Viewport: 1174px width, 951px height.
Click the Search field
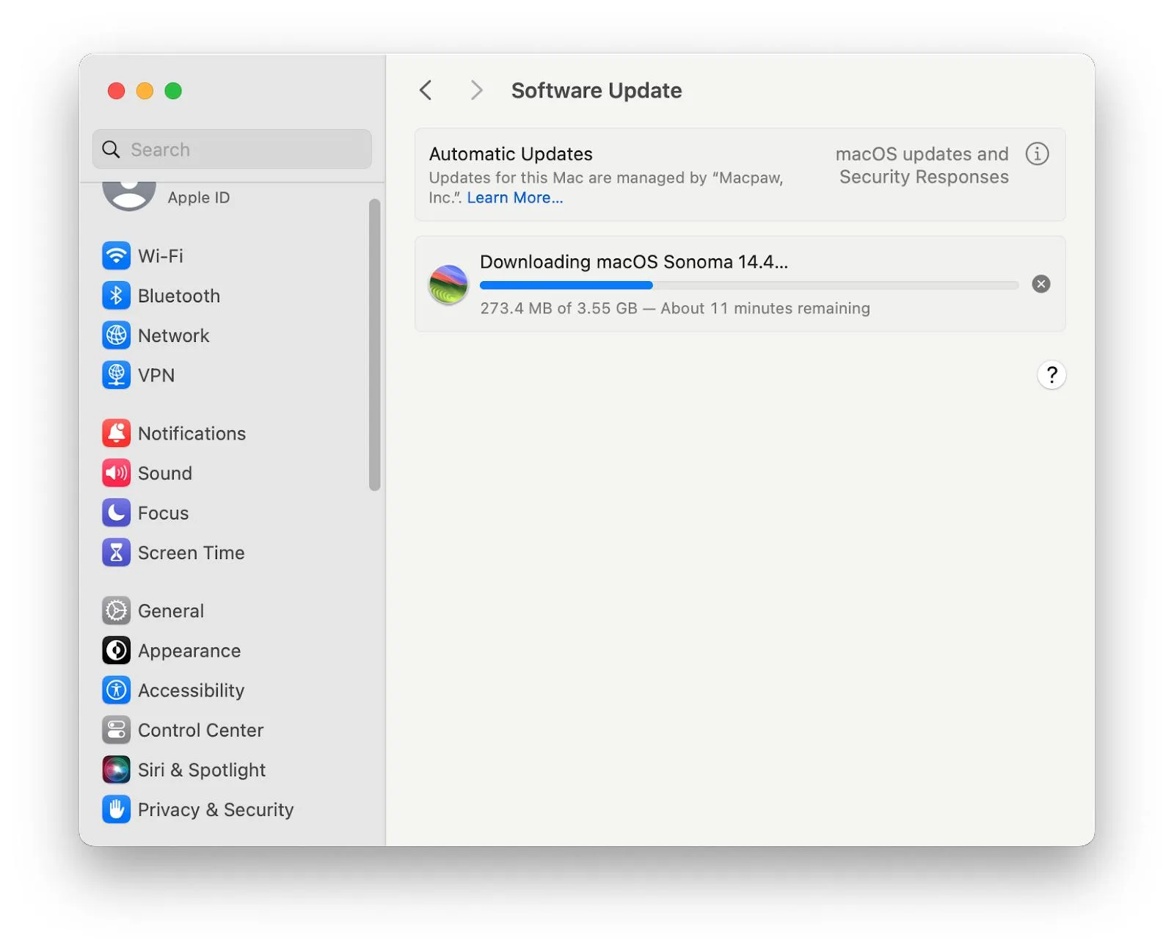(232, 150)
